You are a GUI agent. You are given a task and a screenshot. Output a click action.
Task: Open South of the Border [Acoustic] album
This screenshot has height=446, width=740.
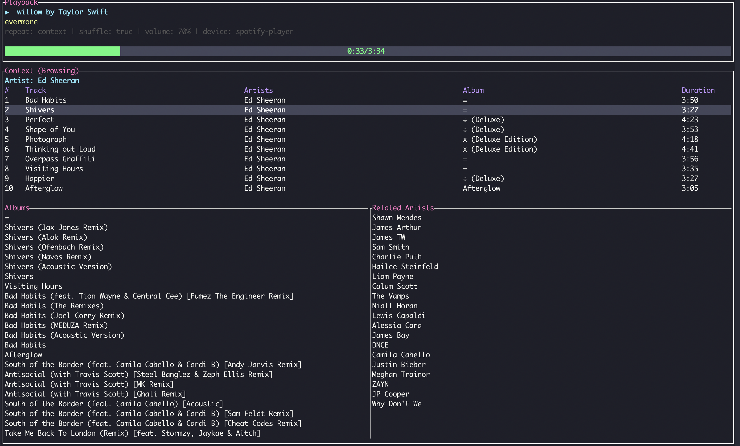coord(114,404)
